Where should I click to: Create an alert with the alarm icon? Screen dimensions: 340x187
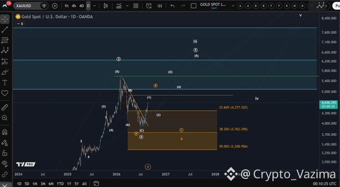tap(149, 6)
